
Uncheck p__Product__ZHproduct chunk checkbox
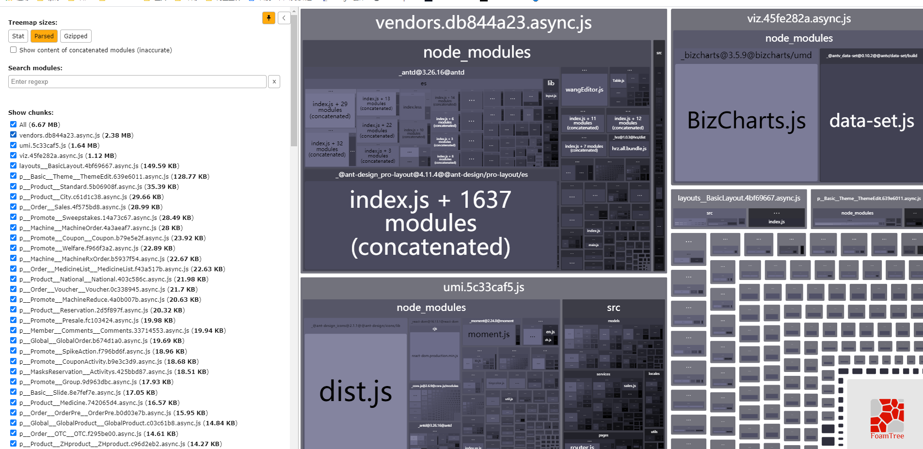coord(14,444)
